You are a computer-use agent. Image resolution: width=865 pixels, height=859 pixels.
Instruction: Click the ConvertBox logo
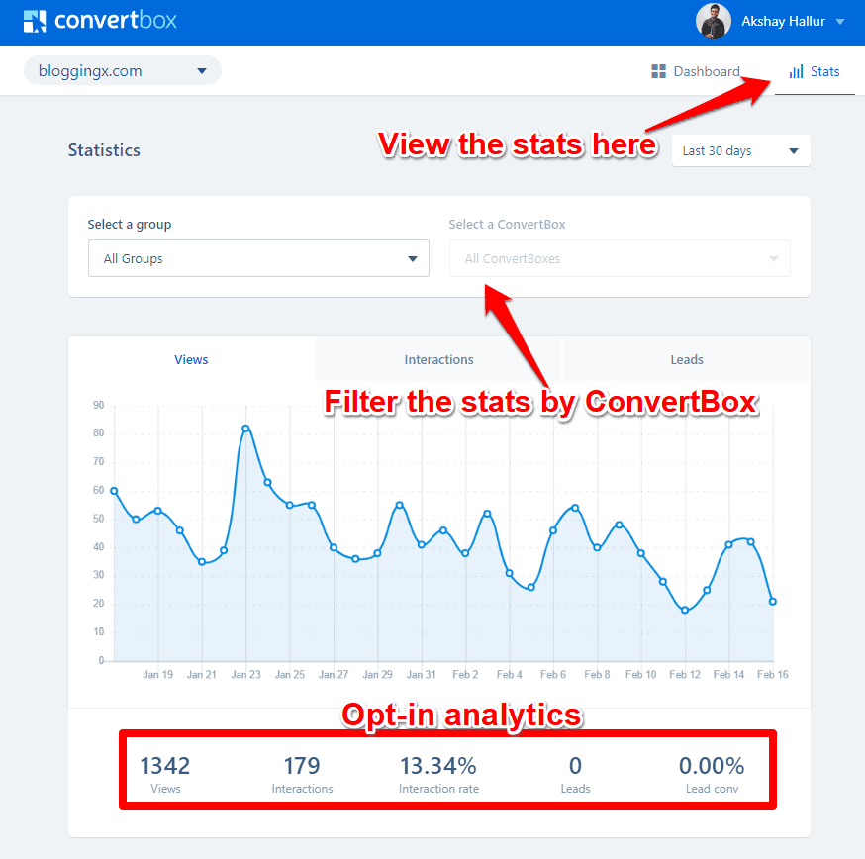[100, 21]
